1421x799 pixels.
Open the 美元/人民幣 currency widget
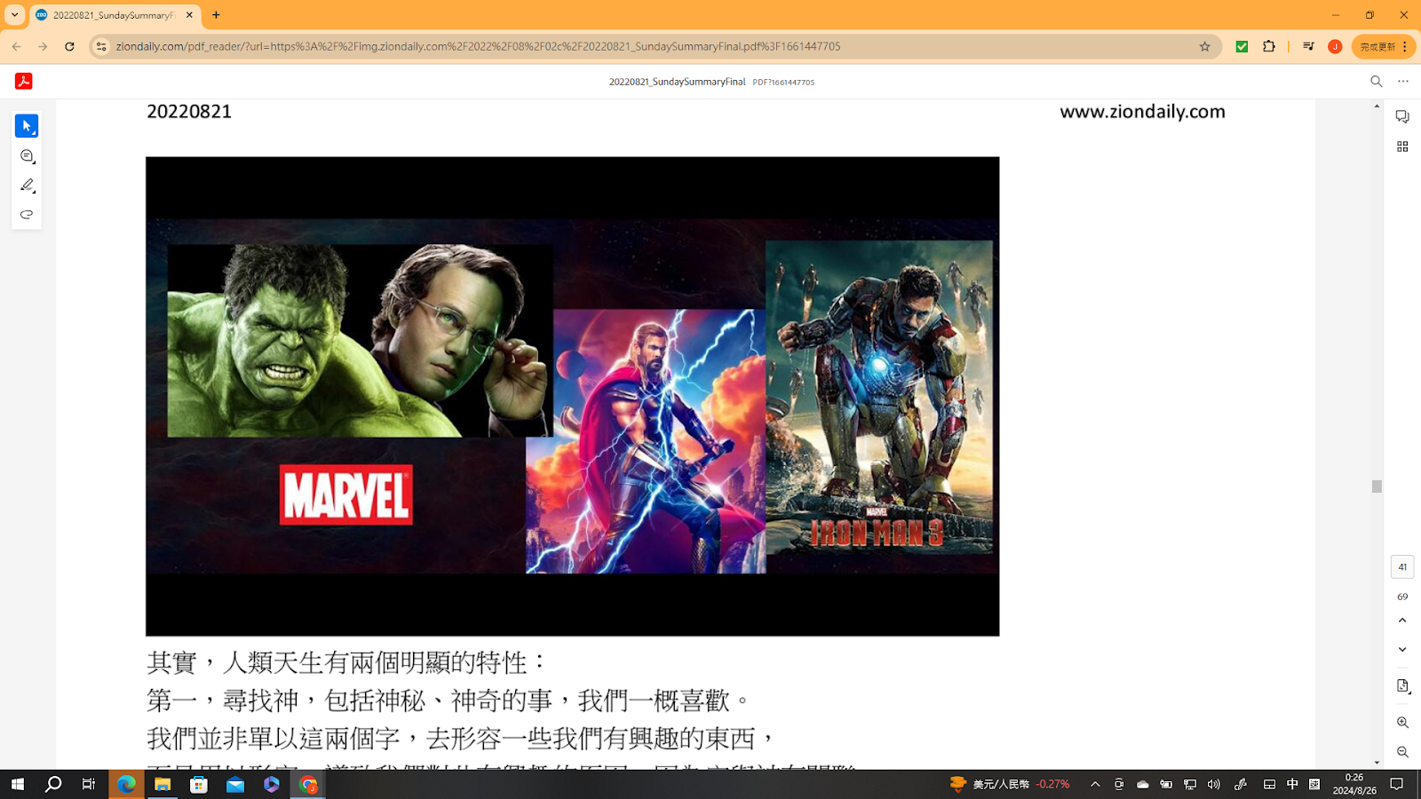point(1010,784)
